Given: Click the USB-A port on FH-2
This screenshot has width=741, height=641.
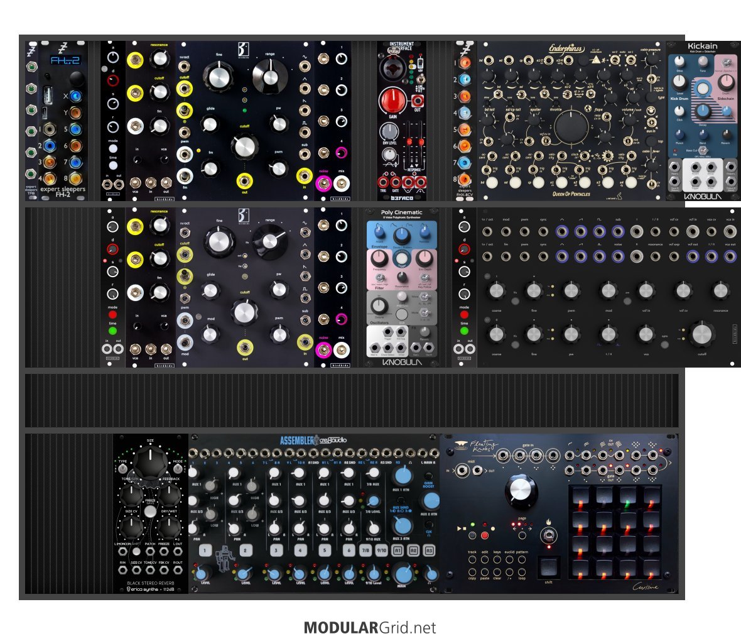Looking at the screenshot, I should click(x=48, y=95).
